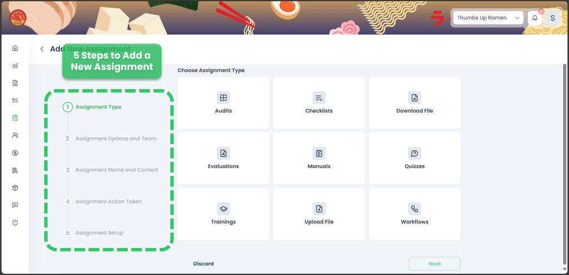Click the shield icon in sidebar
Image resolution: width=569 pixels, height=275 pixels.
[15, 222]
